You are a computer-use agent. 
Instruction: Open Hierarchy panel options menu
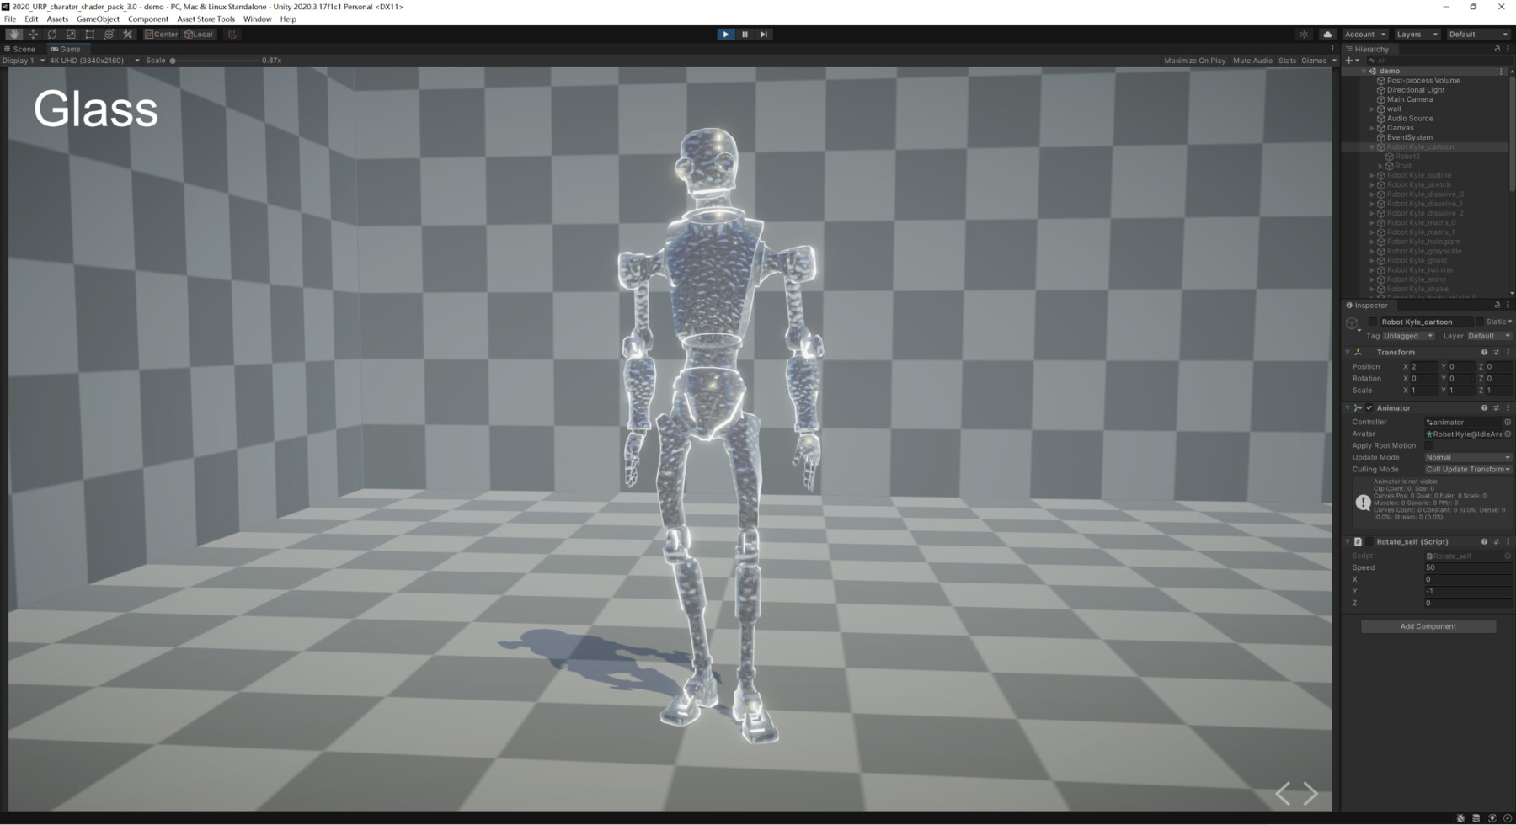tap(1508, 49)
